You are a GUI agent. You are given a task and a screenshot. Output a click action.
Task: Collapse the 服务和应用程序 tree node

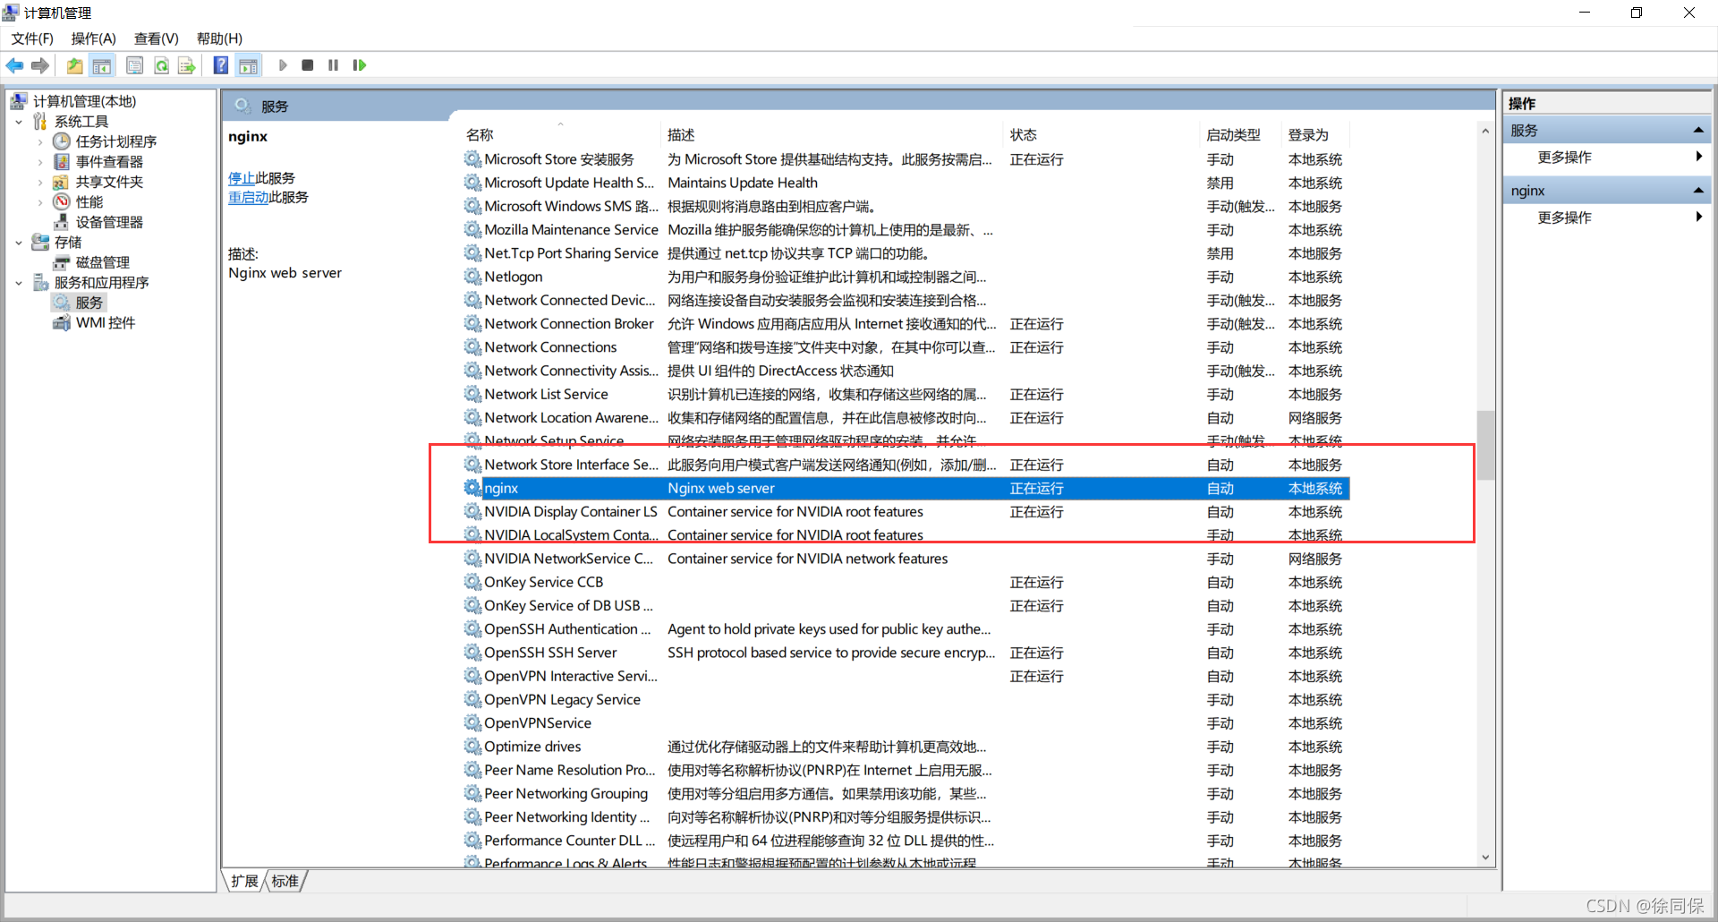click(x=19, y=283)
